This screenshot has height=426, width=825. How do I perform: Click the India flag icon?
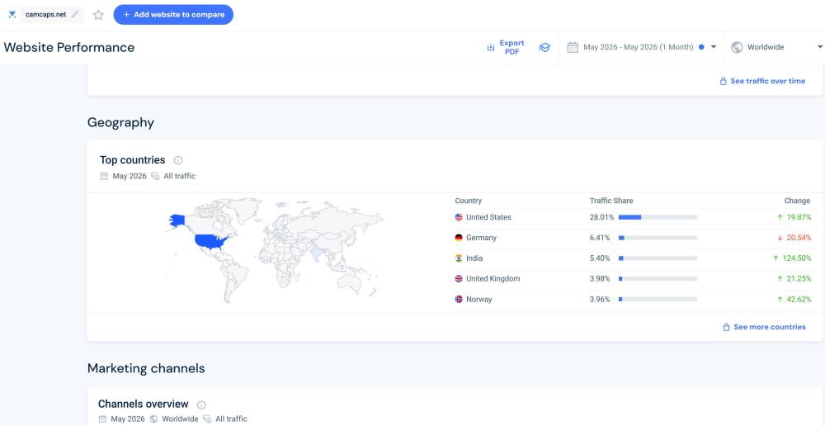pyautogui.click(x=459, y=258)
